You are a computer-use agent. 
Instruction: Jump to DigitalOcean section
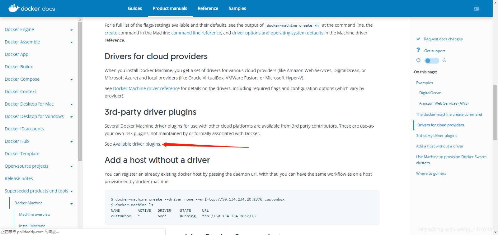(x=430, y=93)
